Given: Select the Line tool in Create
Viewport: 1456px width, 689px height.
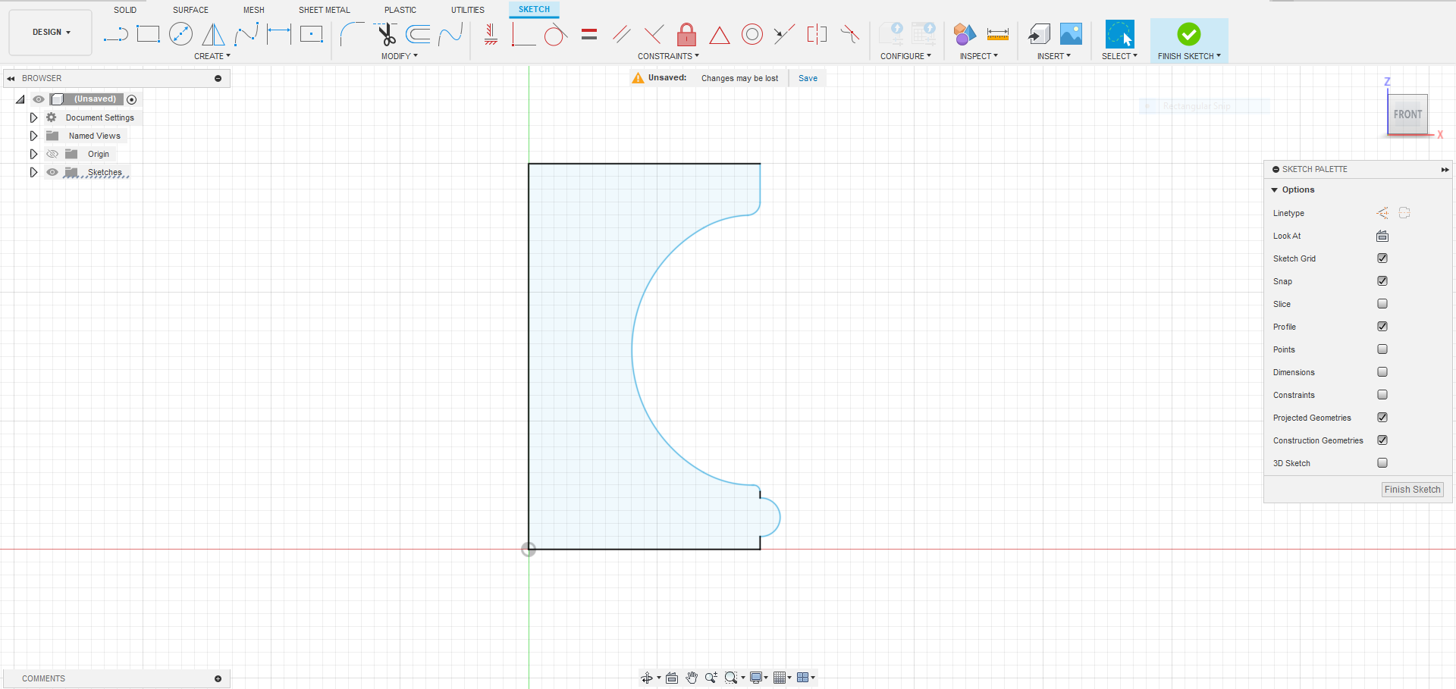Looking at the screenshot, I should [115, 34].
